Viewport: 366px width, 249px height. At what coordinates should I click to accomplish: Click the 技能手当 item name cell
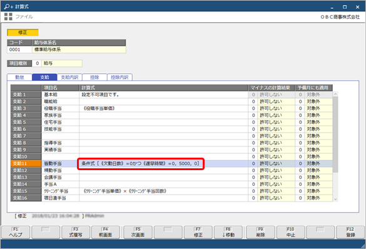click(x=60, y=129)
